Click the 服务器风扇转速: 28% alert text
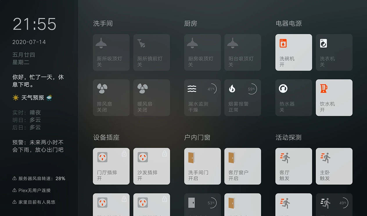Viewport: 367px width, 216px height. 42,179
